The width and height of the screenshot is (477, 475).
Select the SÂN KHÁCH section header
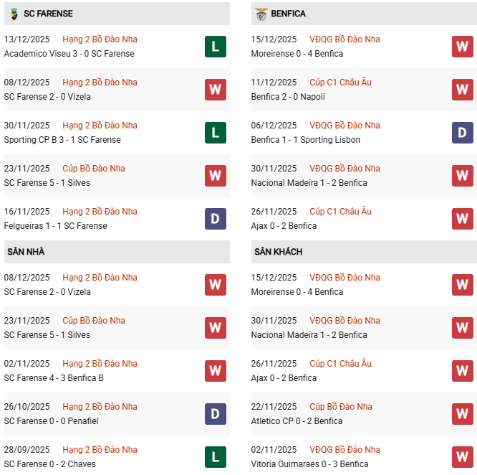click(278, 252)
